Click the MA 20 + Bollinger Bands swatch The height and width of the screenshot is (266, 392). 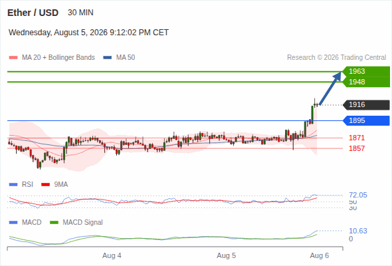13,58
